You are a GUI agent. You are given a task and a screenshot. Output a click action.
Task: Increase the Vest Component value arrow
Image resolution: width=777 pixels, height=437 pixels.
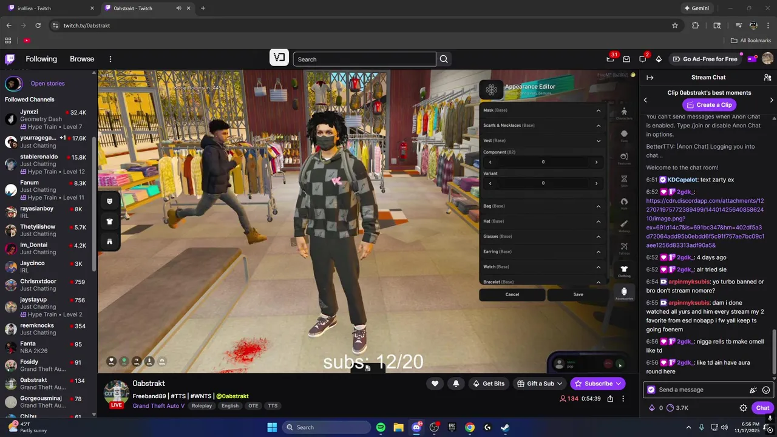coord(596,162)
